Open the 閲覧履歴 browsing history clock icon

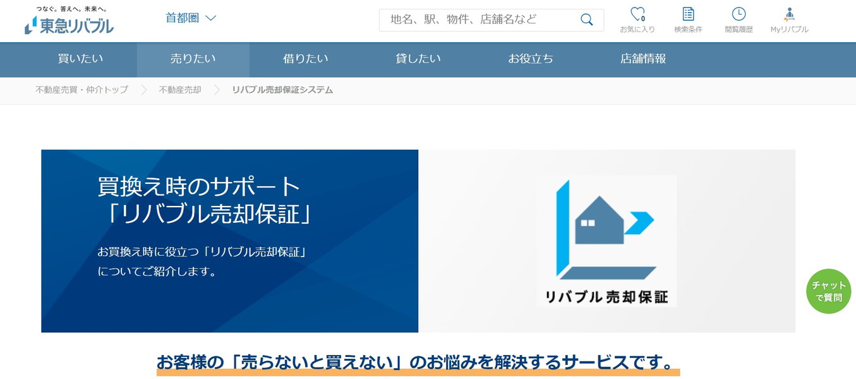(738, 16)
